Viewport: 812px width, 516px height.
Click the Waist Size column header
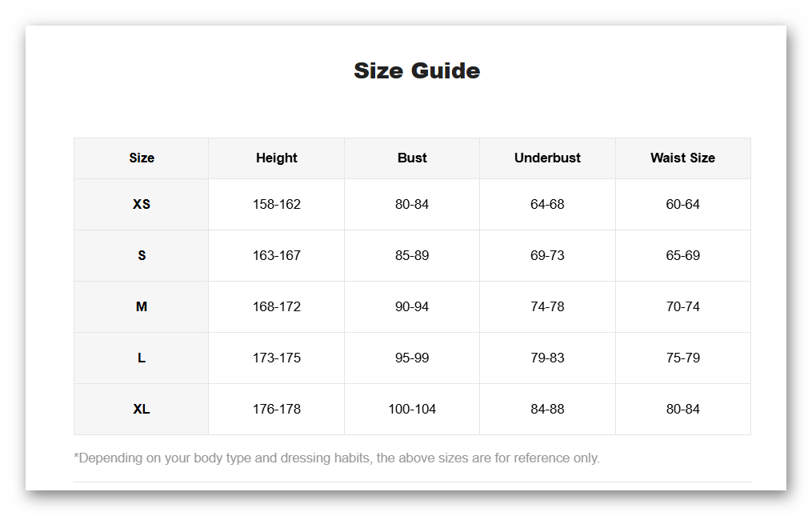click(x=682, y=158)
